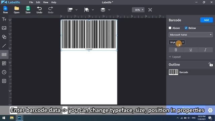Toggle Italic formatting for barcode text
The height and width of the screenshot is (121, 215).
point(205,50)
